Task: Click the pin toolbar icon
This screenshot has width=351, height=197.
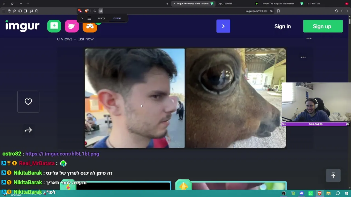Action: point(15,11)
